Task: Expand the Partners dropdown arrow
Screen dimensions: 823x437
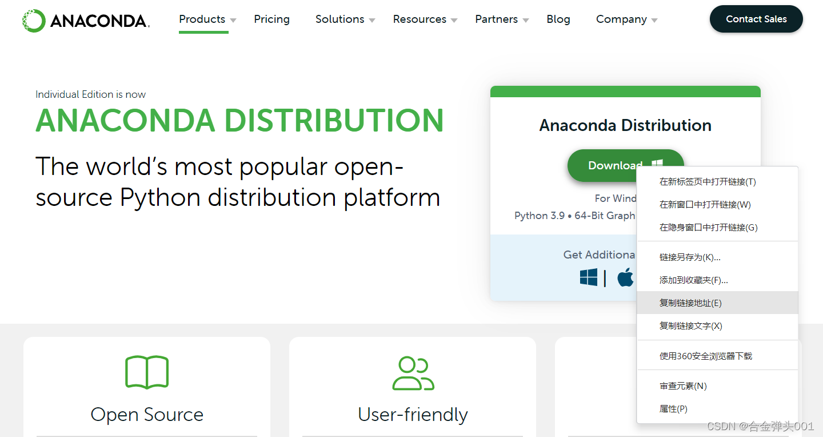Action: point(525,21)
